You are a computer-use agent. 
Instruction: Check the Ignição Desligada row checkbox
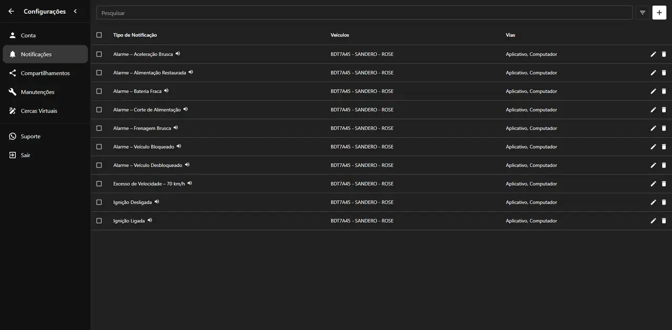point(99,202)
